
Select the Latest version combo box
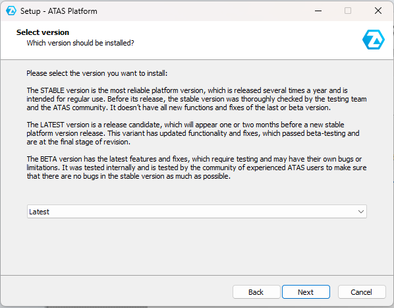197,212
